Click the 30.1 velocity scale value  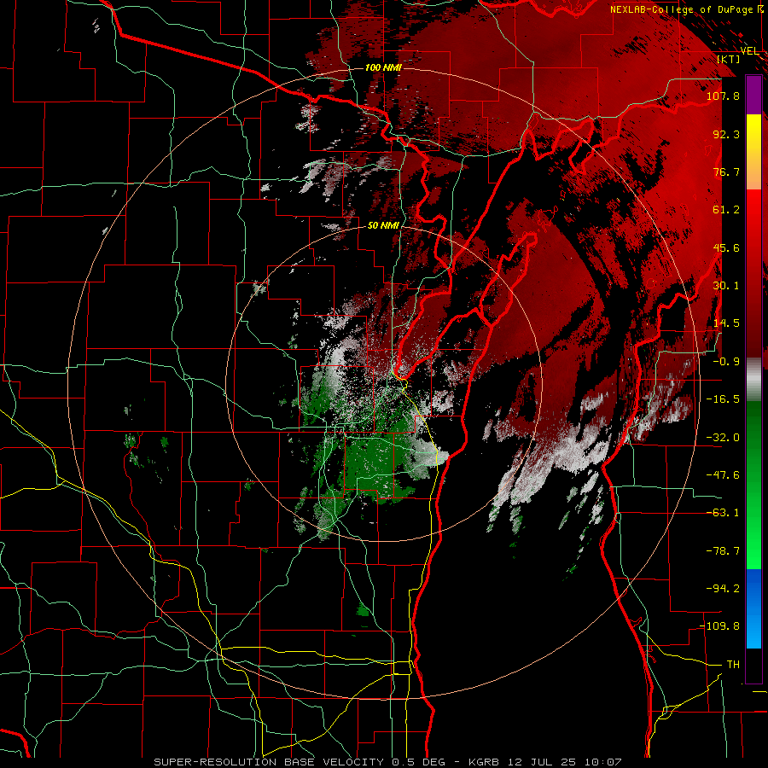pos(726,286)
